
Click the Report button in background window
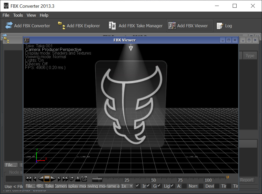[x=247, y=180]
